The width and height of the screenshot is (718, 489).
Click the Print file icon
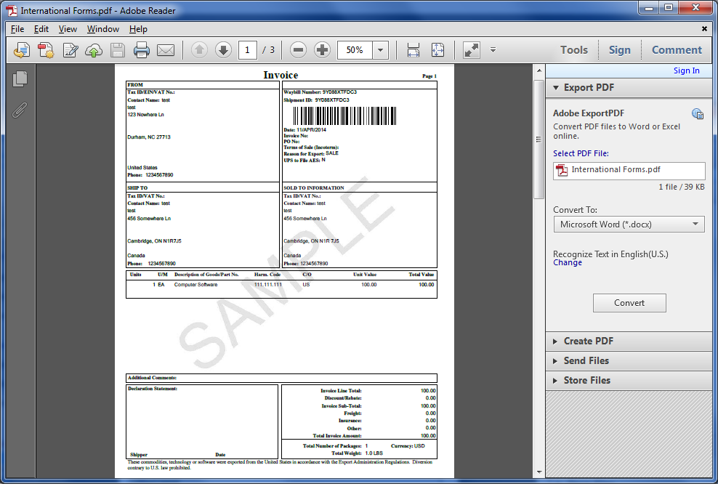[141, 50]
